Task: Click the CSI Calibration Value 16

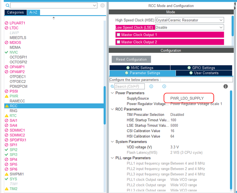Action: click(x=172, y=131)
